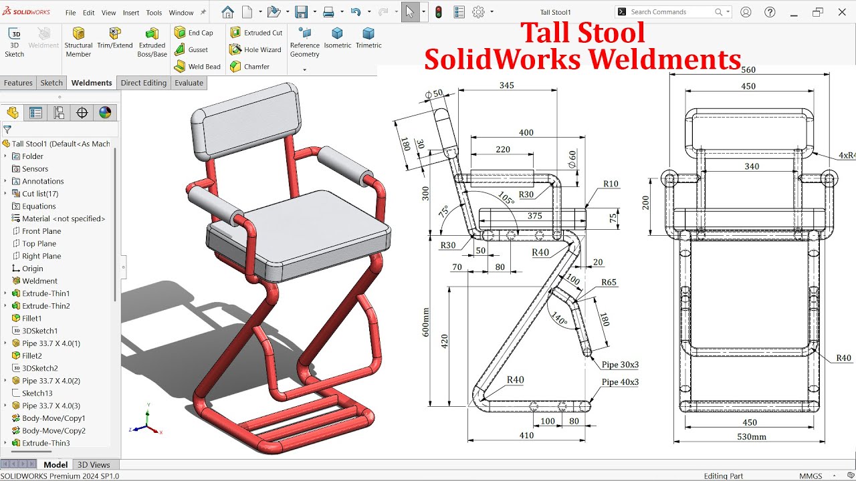The height and width of the screenshot is (481, 856).
Task: Expand the Extrude-Thin2 feature
Action: [5, 306]
